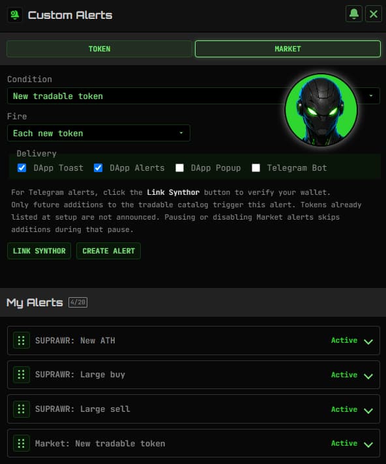The height and width of the screenshot is (464, 386).
Task: Open the Fire dropdown showing Each new token
Action: click(98, 133)
